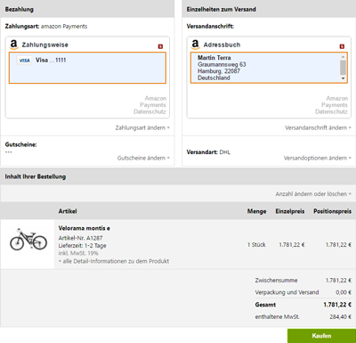This screenshot has height=343, width=356.
Task: Click the Einzelpreis column header
Action: (290, 211)
